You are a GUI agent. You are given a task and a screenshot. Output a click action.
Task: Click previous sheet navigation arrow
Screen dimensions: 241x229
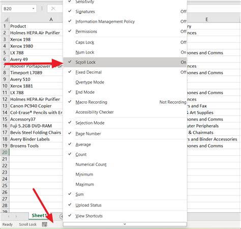(x=9, y=216)
